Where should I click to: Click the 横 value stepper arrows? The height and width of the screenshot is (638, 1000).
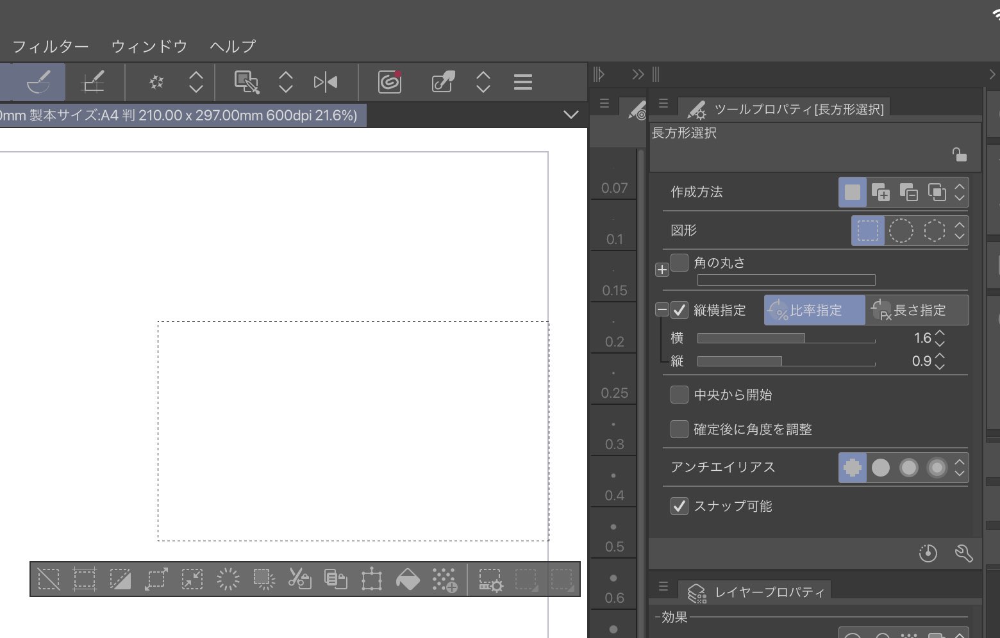point(940,338)
